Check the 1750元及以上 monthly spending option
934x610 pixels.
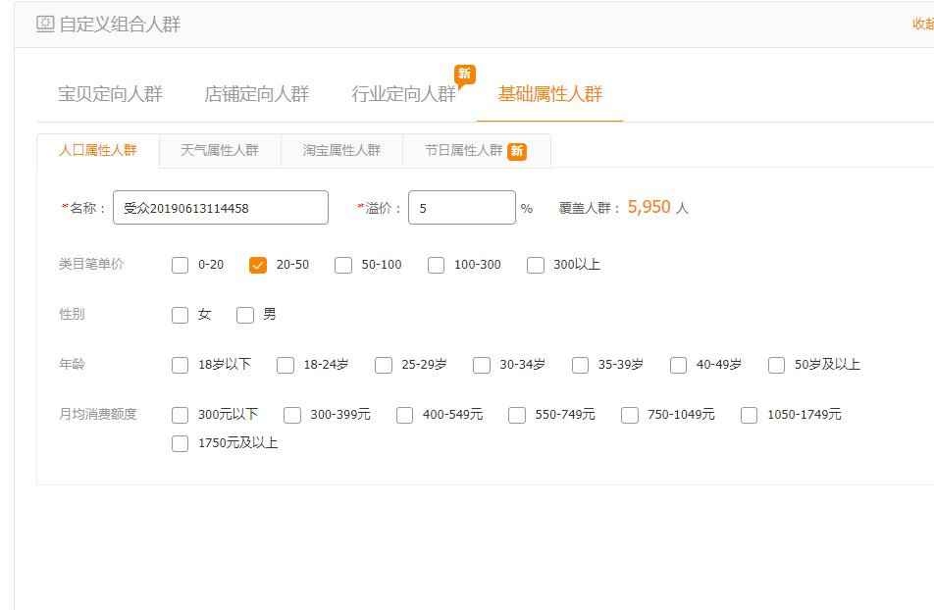tap(180, 443)
